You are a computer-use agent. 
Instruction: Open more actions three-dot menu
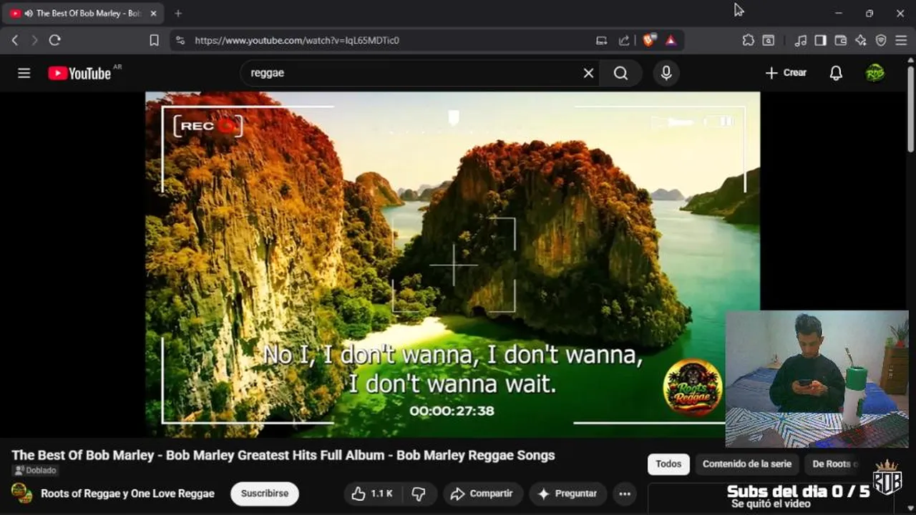(625, 494)
